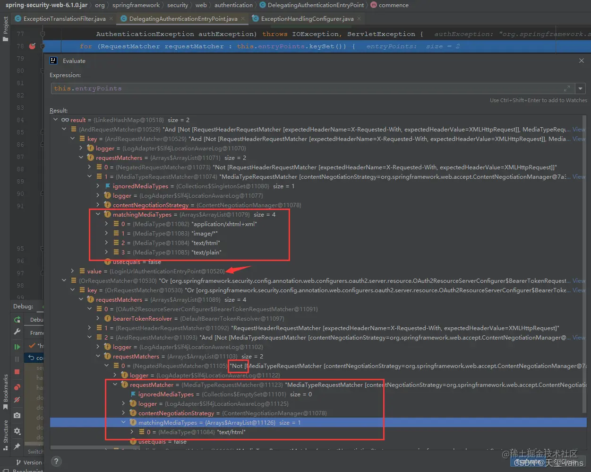Collapse requestMatchers ArrayList@11071 node
The width and height of the screenshot is (591, 472).
(x=81, y=158)
